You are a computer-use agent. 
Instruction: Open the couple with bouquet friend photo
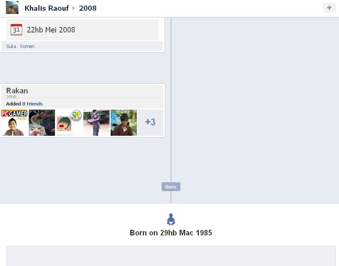pyautogui.click(x=42, y=122)
